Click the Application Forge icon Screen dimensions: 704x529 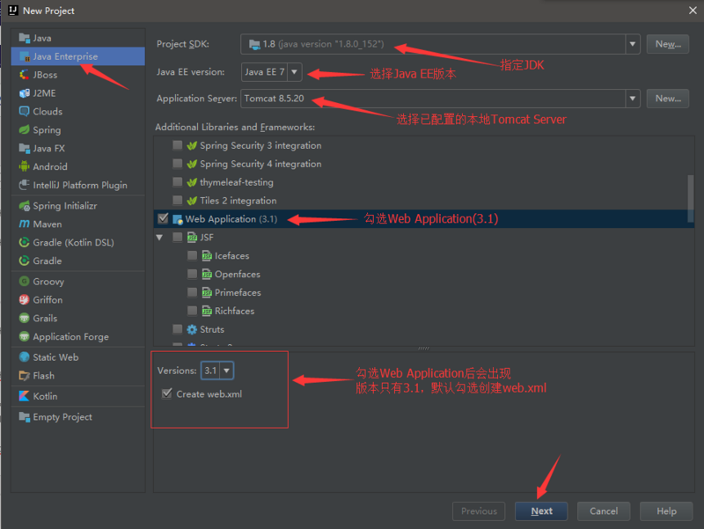tap(25, 336)
